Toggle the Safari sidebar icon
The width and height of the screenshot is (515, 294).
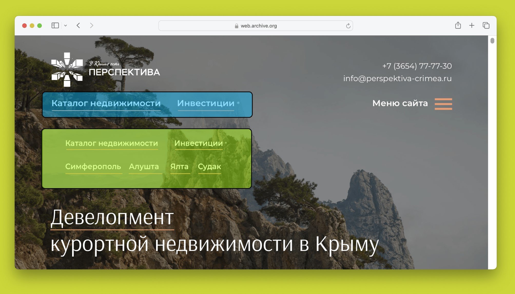coord(55,26)
